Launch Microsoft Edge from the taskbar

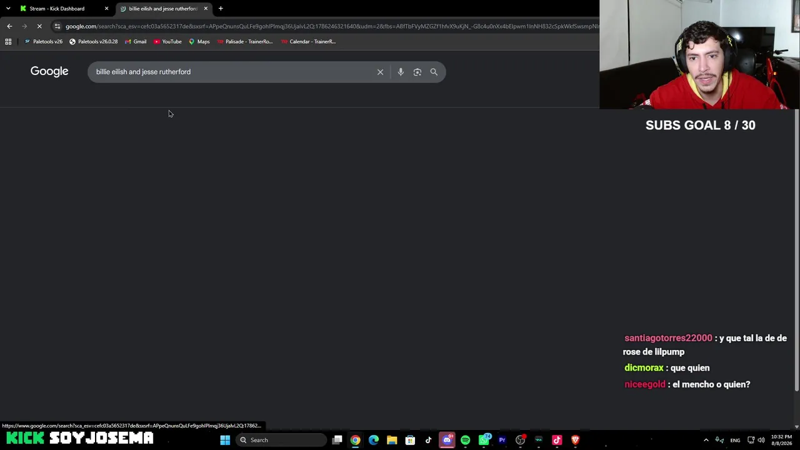(374, 440)
